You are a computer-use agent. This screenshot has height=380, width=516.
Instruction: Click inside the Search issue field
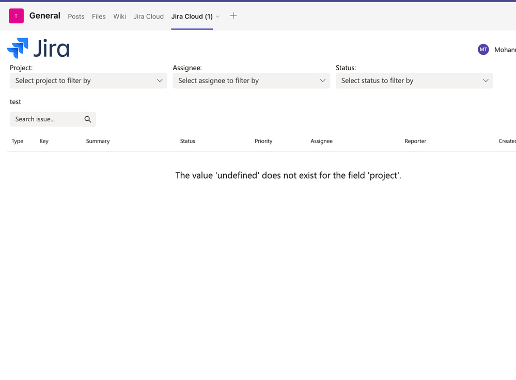click(44, 119)
